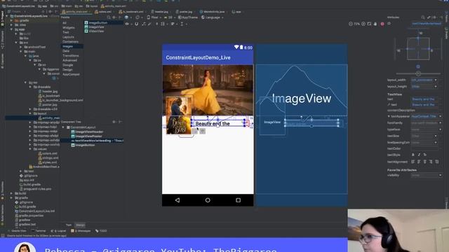
Task: Click the home circle on device preview
Action: coord(208,200)
